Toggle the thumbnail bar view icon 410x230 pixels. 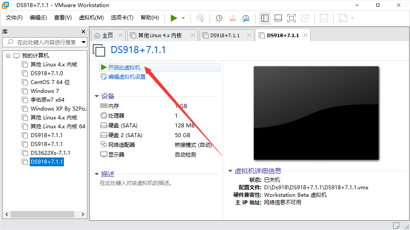(x=278, y=18)
